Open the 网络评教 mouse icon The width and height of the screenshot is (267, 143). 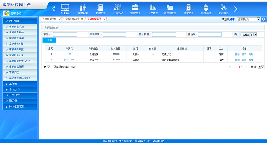coord(206,8)
